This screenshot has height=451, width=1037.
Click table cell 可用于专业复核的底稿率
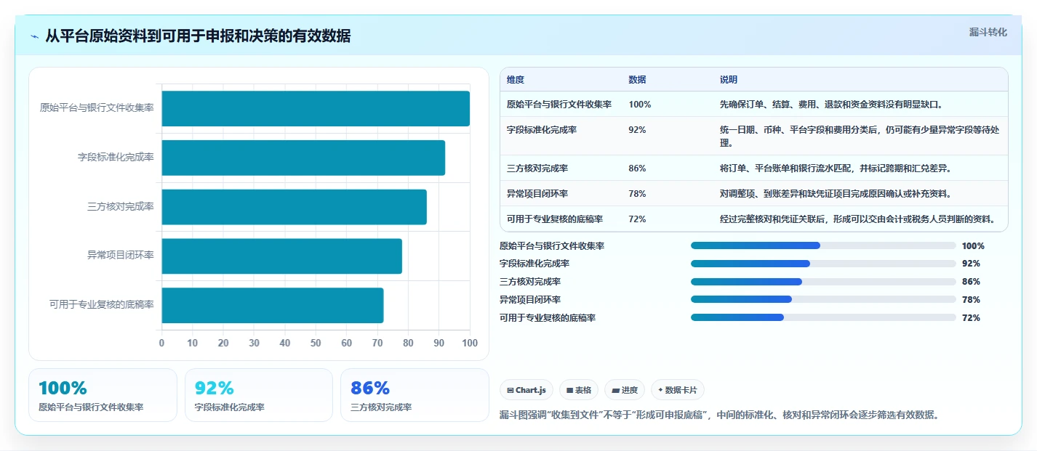pos(555,219)
